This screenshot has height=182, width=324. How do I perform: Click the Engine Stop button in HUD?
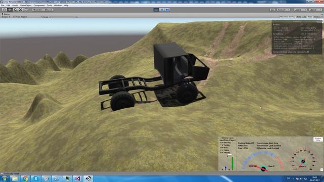(x=318, y=140)
